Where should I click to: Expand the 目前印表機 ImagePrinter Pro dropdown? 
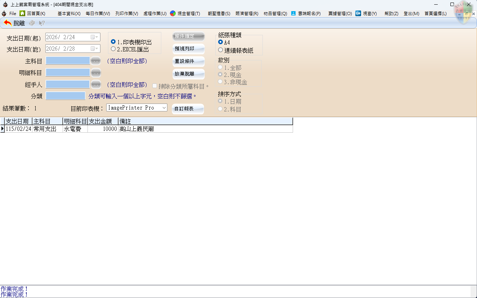tap(164, 107)
